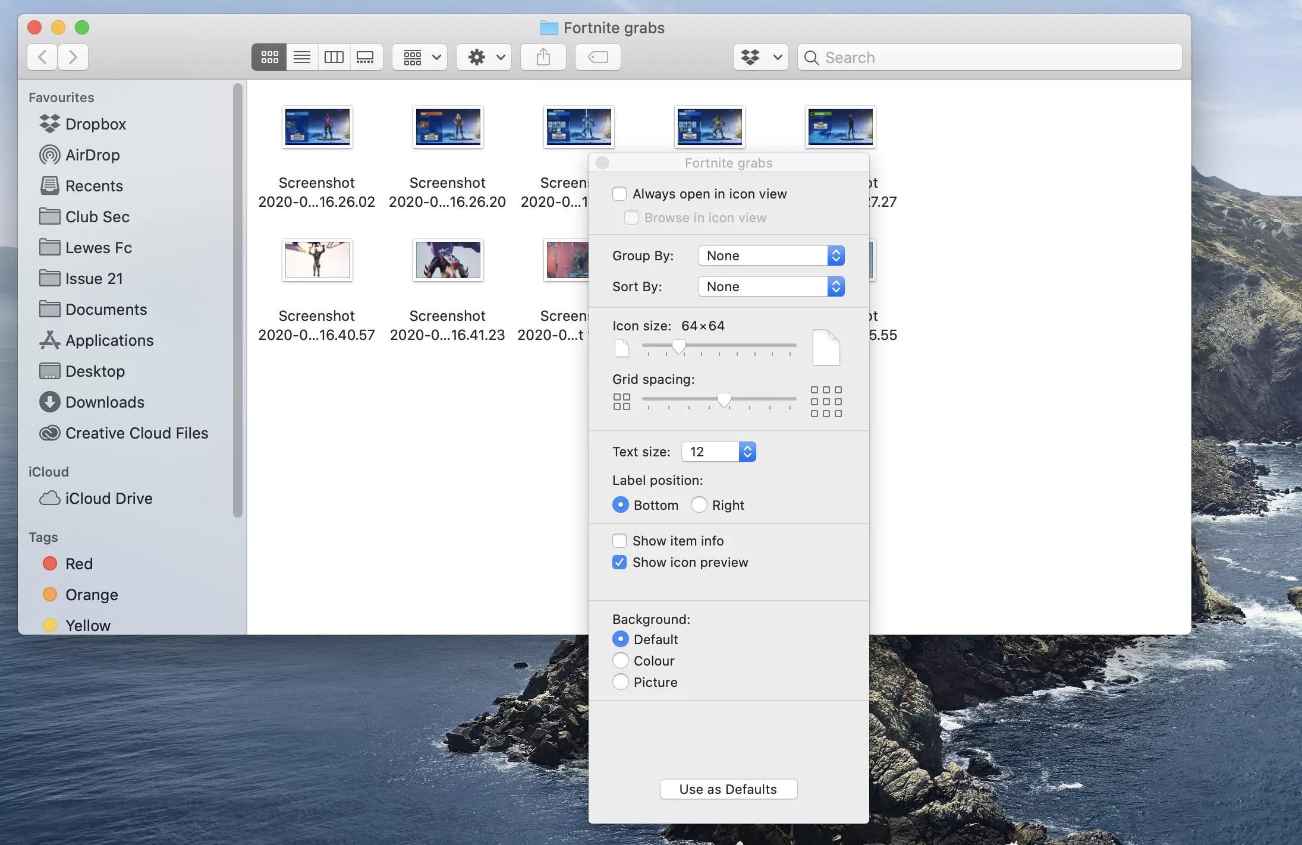Viewport: 1302px width, 845px height.
Task: Open the item arrangement dropdown in the toolbar
Action: [x=419, y=57]
